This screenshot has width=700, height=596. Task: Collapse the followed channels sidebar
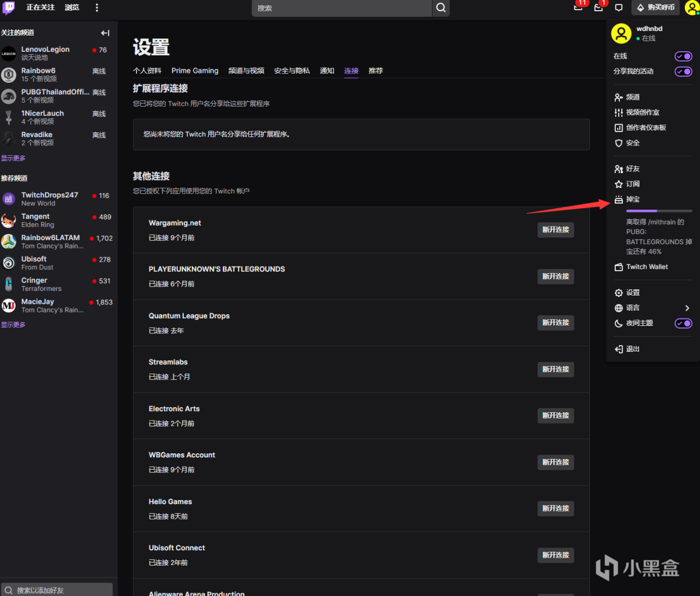coord(105,33)
